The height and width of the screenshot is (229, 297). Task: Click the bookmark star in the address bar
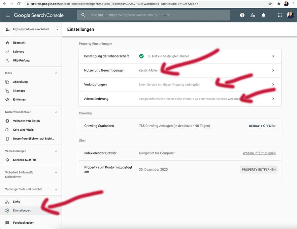click(x=270, y=4)
